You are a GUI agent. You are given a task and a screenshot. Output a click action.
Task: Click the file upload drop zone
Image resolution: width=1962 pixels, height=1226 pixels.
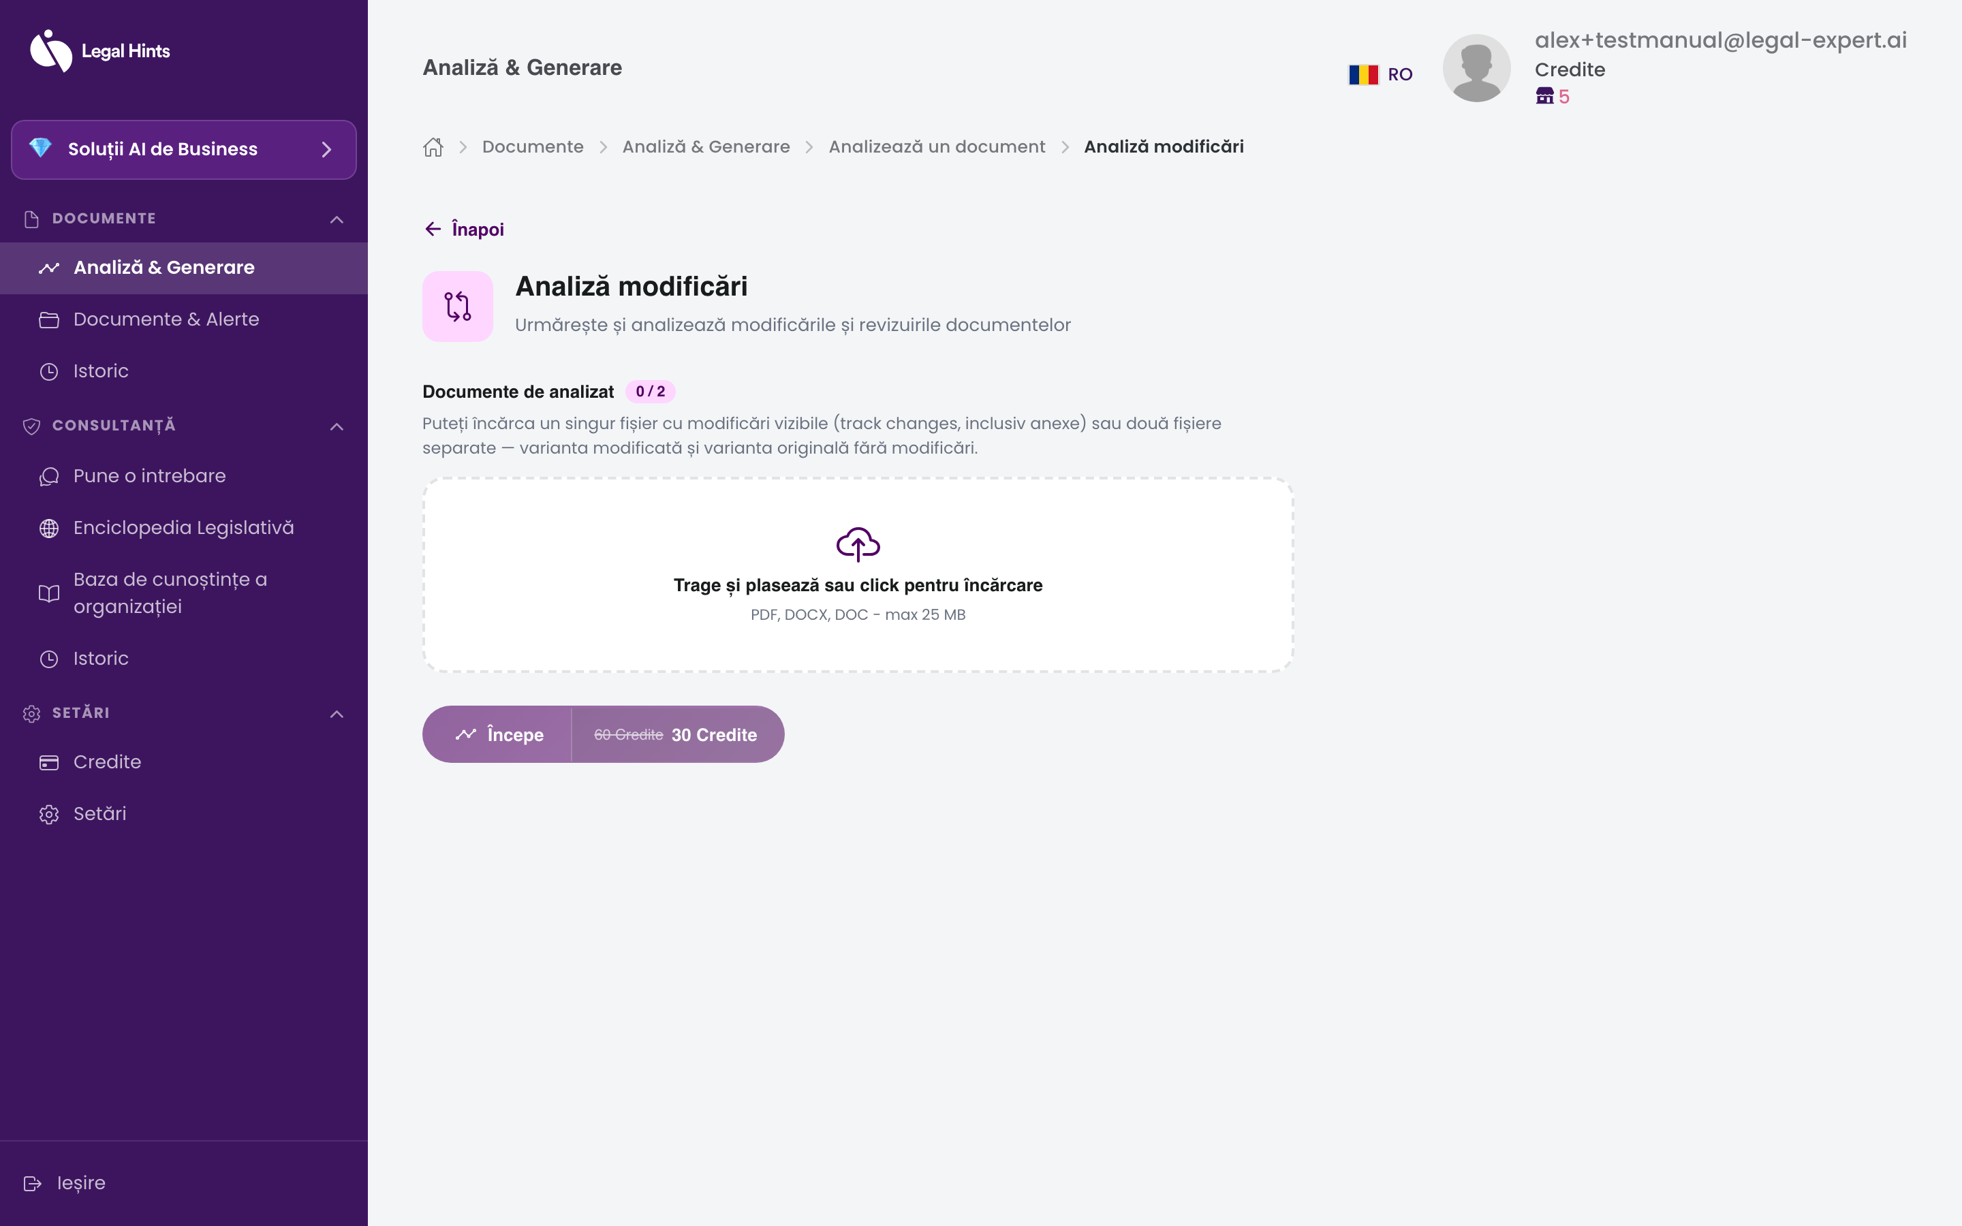point(858,575)
